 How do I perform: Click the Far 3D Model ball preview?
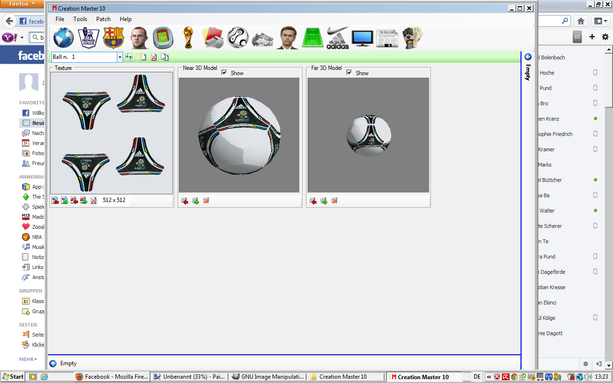368,135
